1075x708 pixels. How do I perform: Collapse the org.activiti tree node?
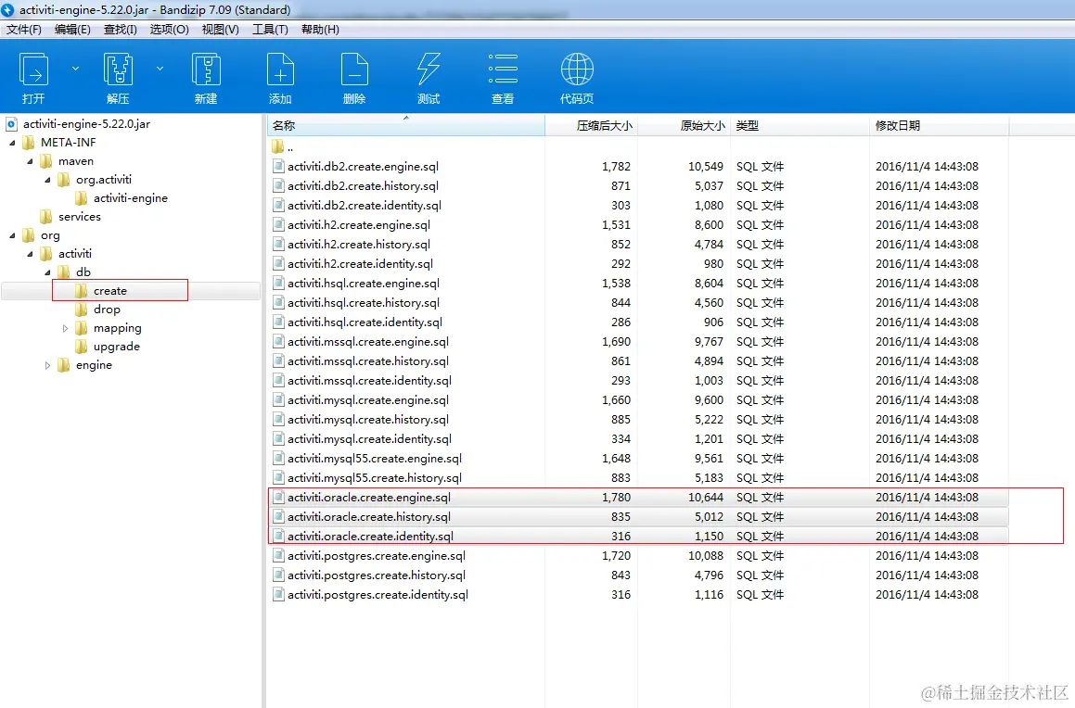click(48, 180)
